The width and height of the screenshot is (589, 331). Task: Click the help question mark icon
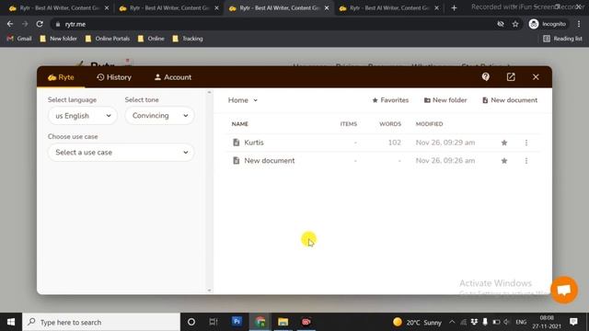click(x=485, y=77)
